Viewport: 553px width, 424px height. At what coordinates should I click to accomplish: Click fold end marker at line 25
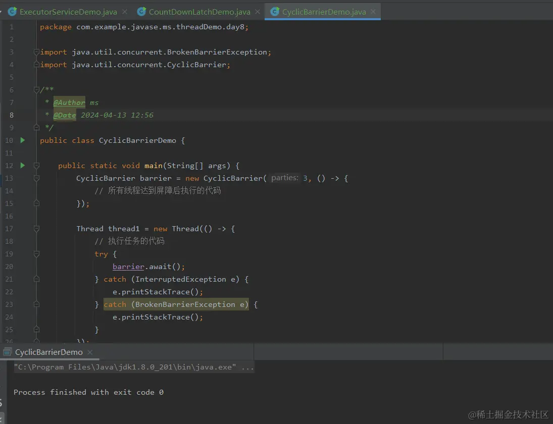(x=36, y=330)
